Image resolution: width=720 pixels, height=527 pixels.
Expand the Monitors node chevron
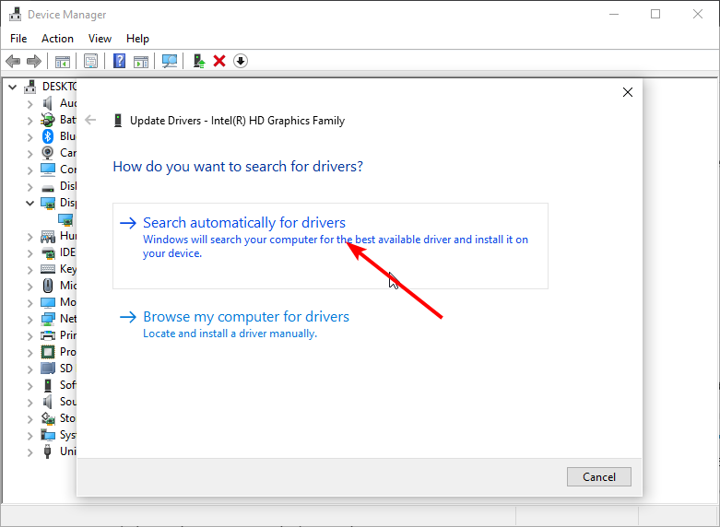coord(30,303)
